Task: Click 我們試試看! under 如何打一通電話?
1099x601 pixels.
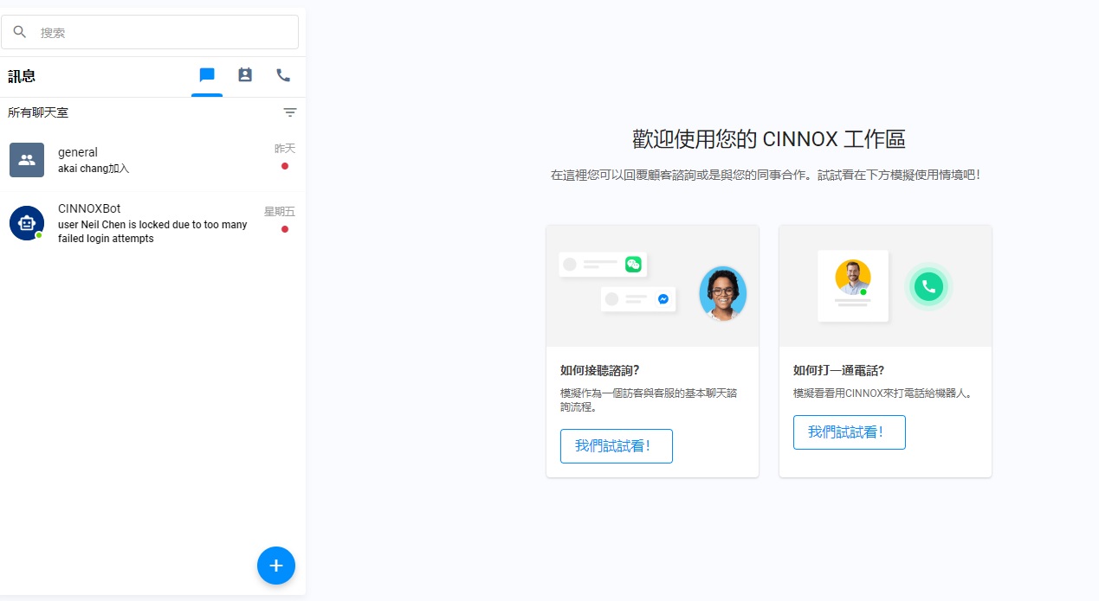Action: click(x=850, y=432)
